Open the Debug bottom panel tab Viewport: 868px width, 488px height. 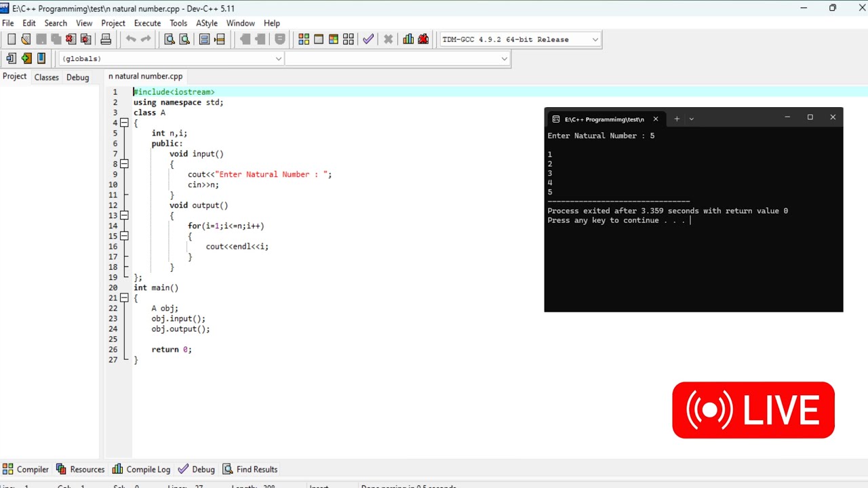click(x=197, y=469)
